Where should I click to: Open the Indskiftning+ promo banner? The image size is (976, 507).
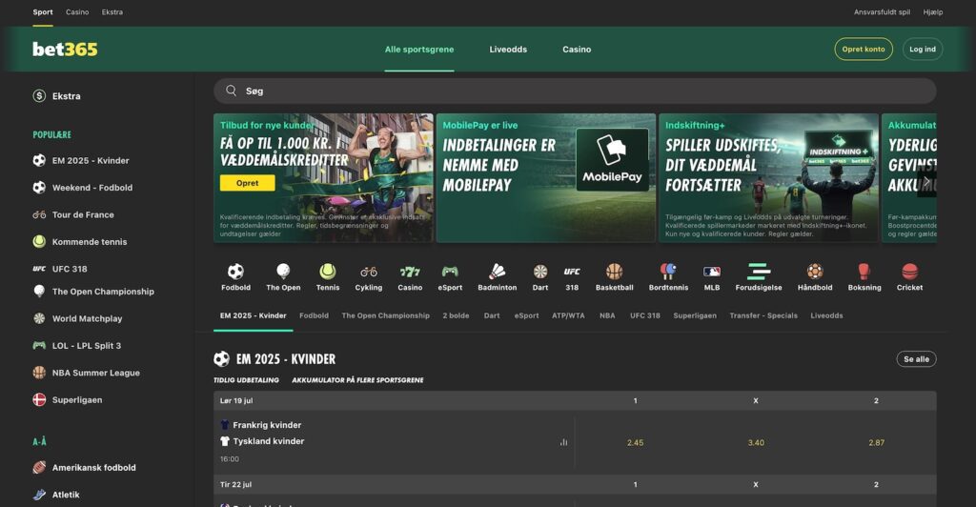click(768, 177)
